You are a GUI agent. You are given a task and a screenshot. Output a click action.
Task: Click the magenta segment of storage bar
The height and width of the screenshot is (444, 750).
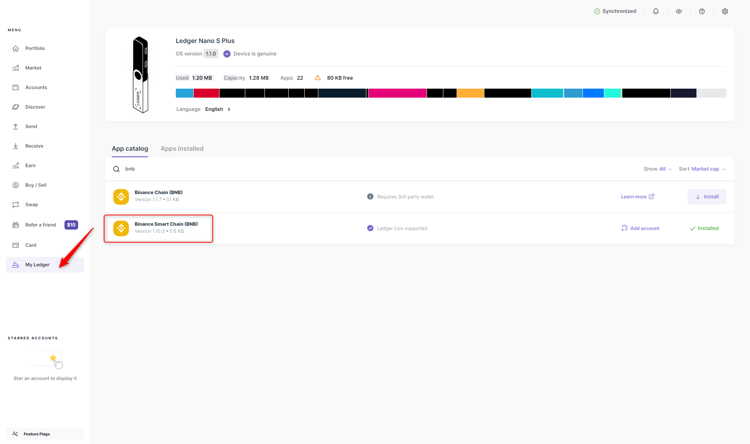click(x=397, y=93)
